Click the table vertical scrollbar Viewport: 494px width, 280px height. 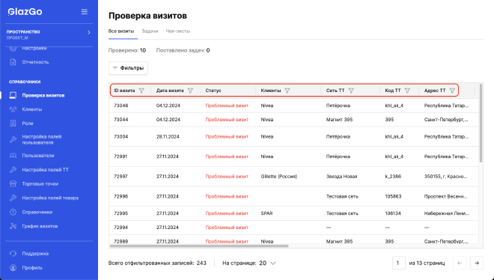tap(481, 123)
